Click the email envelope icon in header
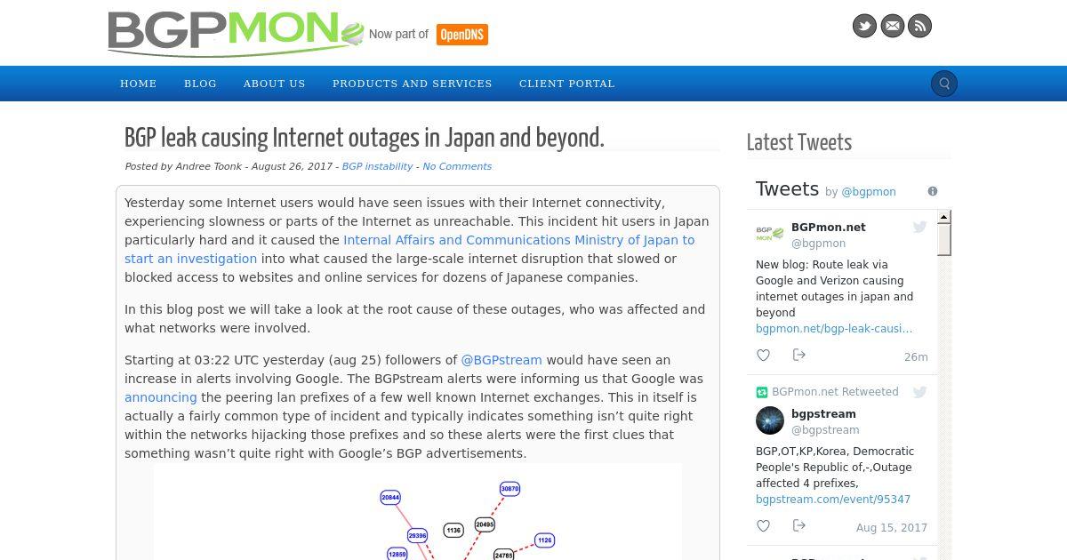This screenshot has height=560, width=1067. pos(892,26)
